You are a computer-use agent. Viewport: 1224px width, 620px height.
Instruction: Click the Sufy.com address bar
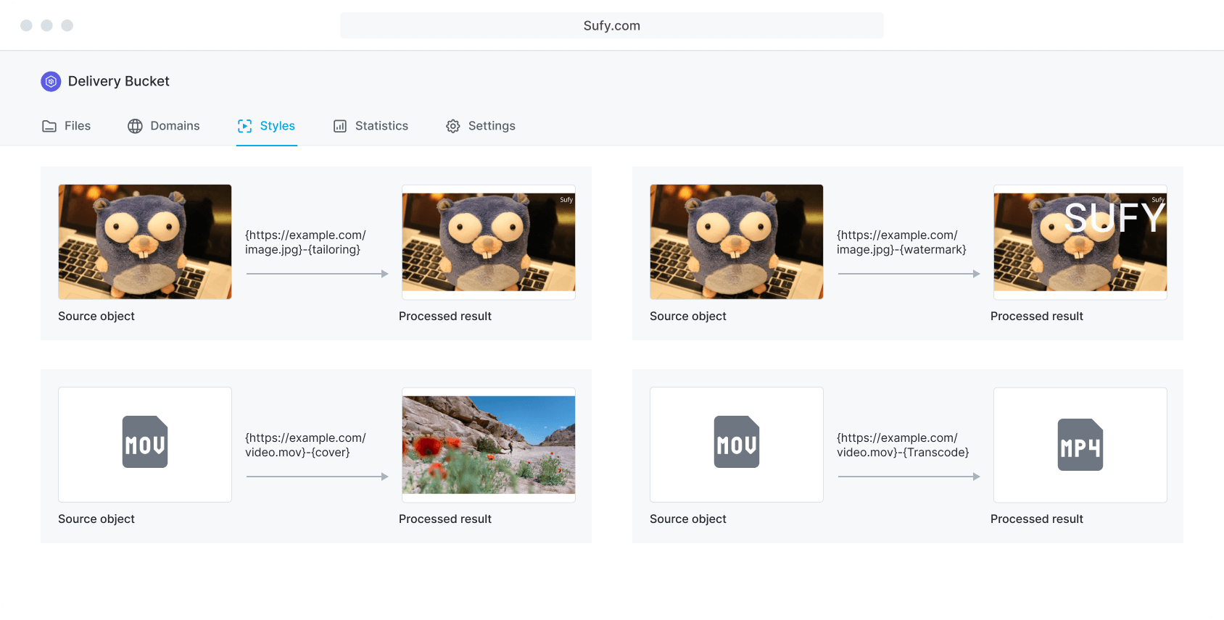[612, 25]
